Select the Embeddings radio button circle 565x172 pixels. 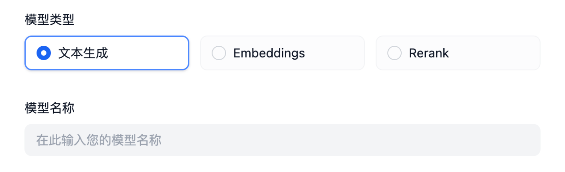219,53
